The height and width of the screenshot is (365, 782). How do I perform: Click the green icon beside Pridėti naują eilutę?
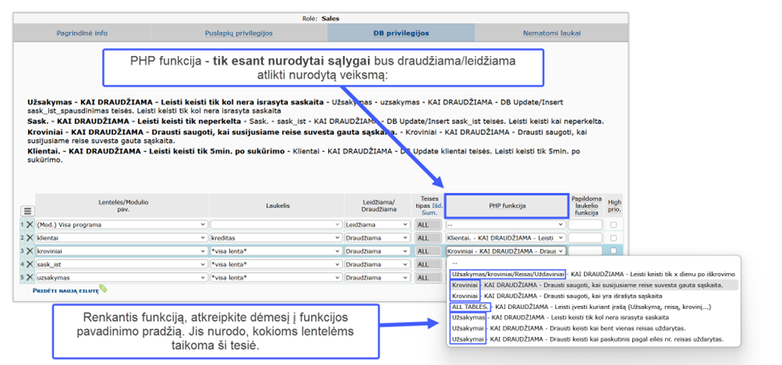coord(103,288)
